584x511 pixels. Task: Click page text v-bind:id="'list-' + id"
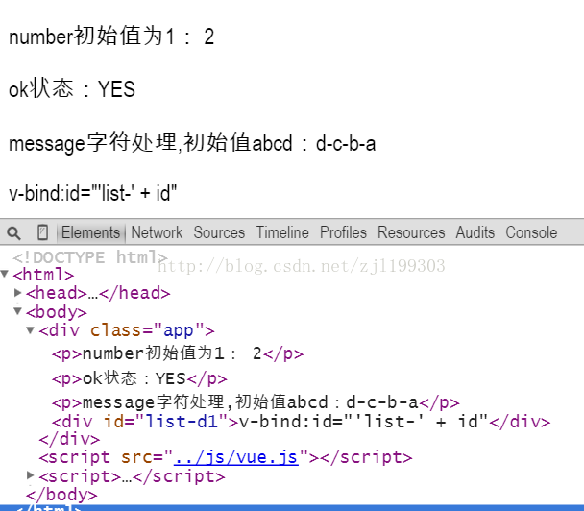[x=93, y=193]
